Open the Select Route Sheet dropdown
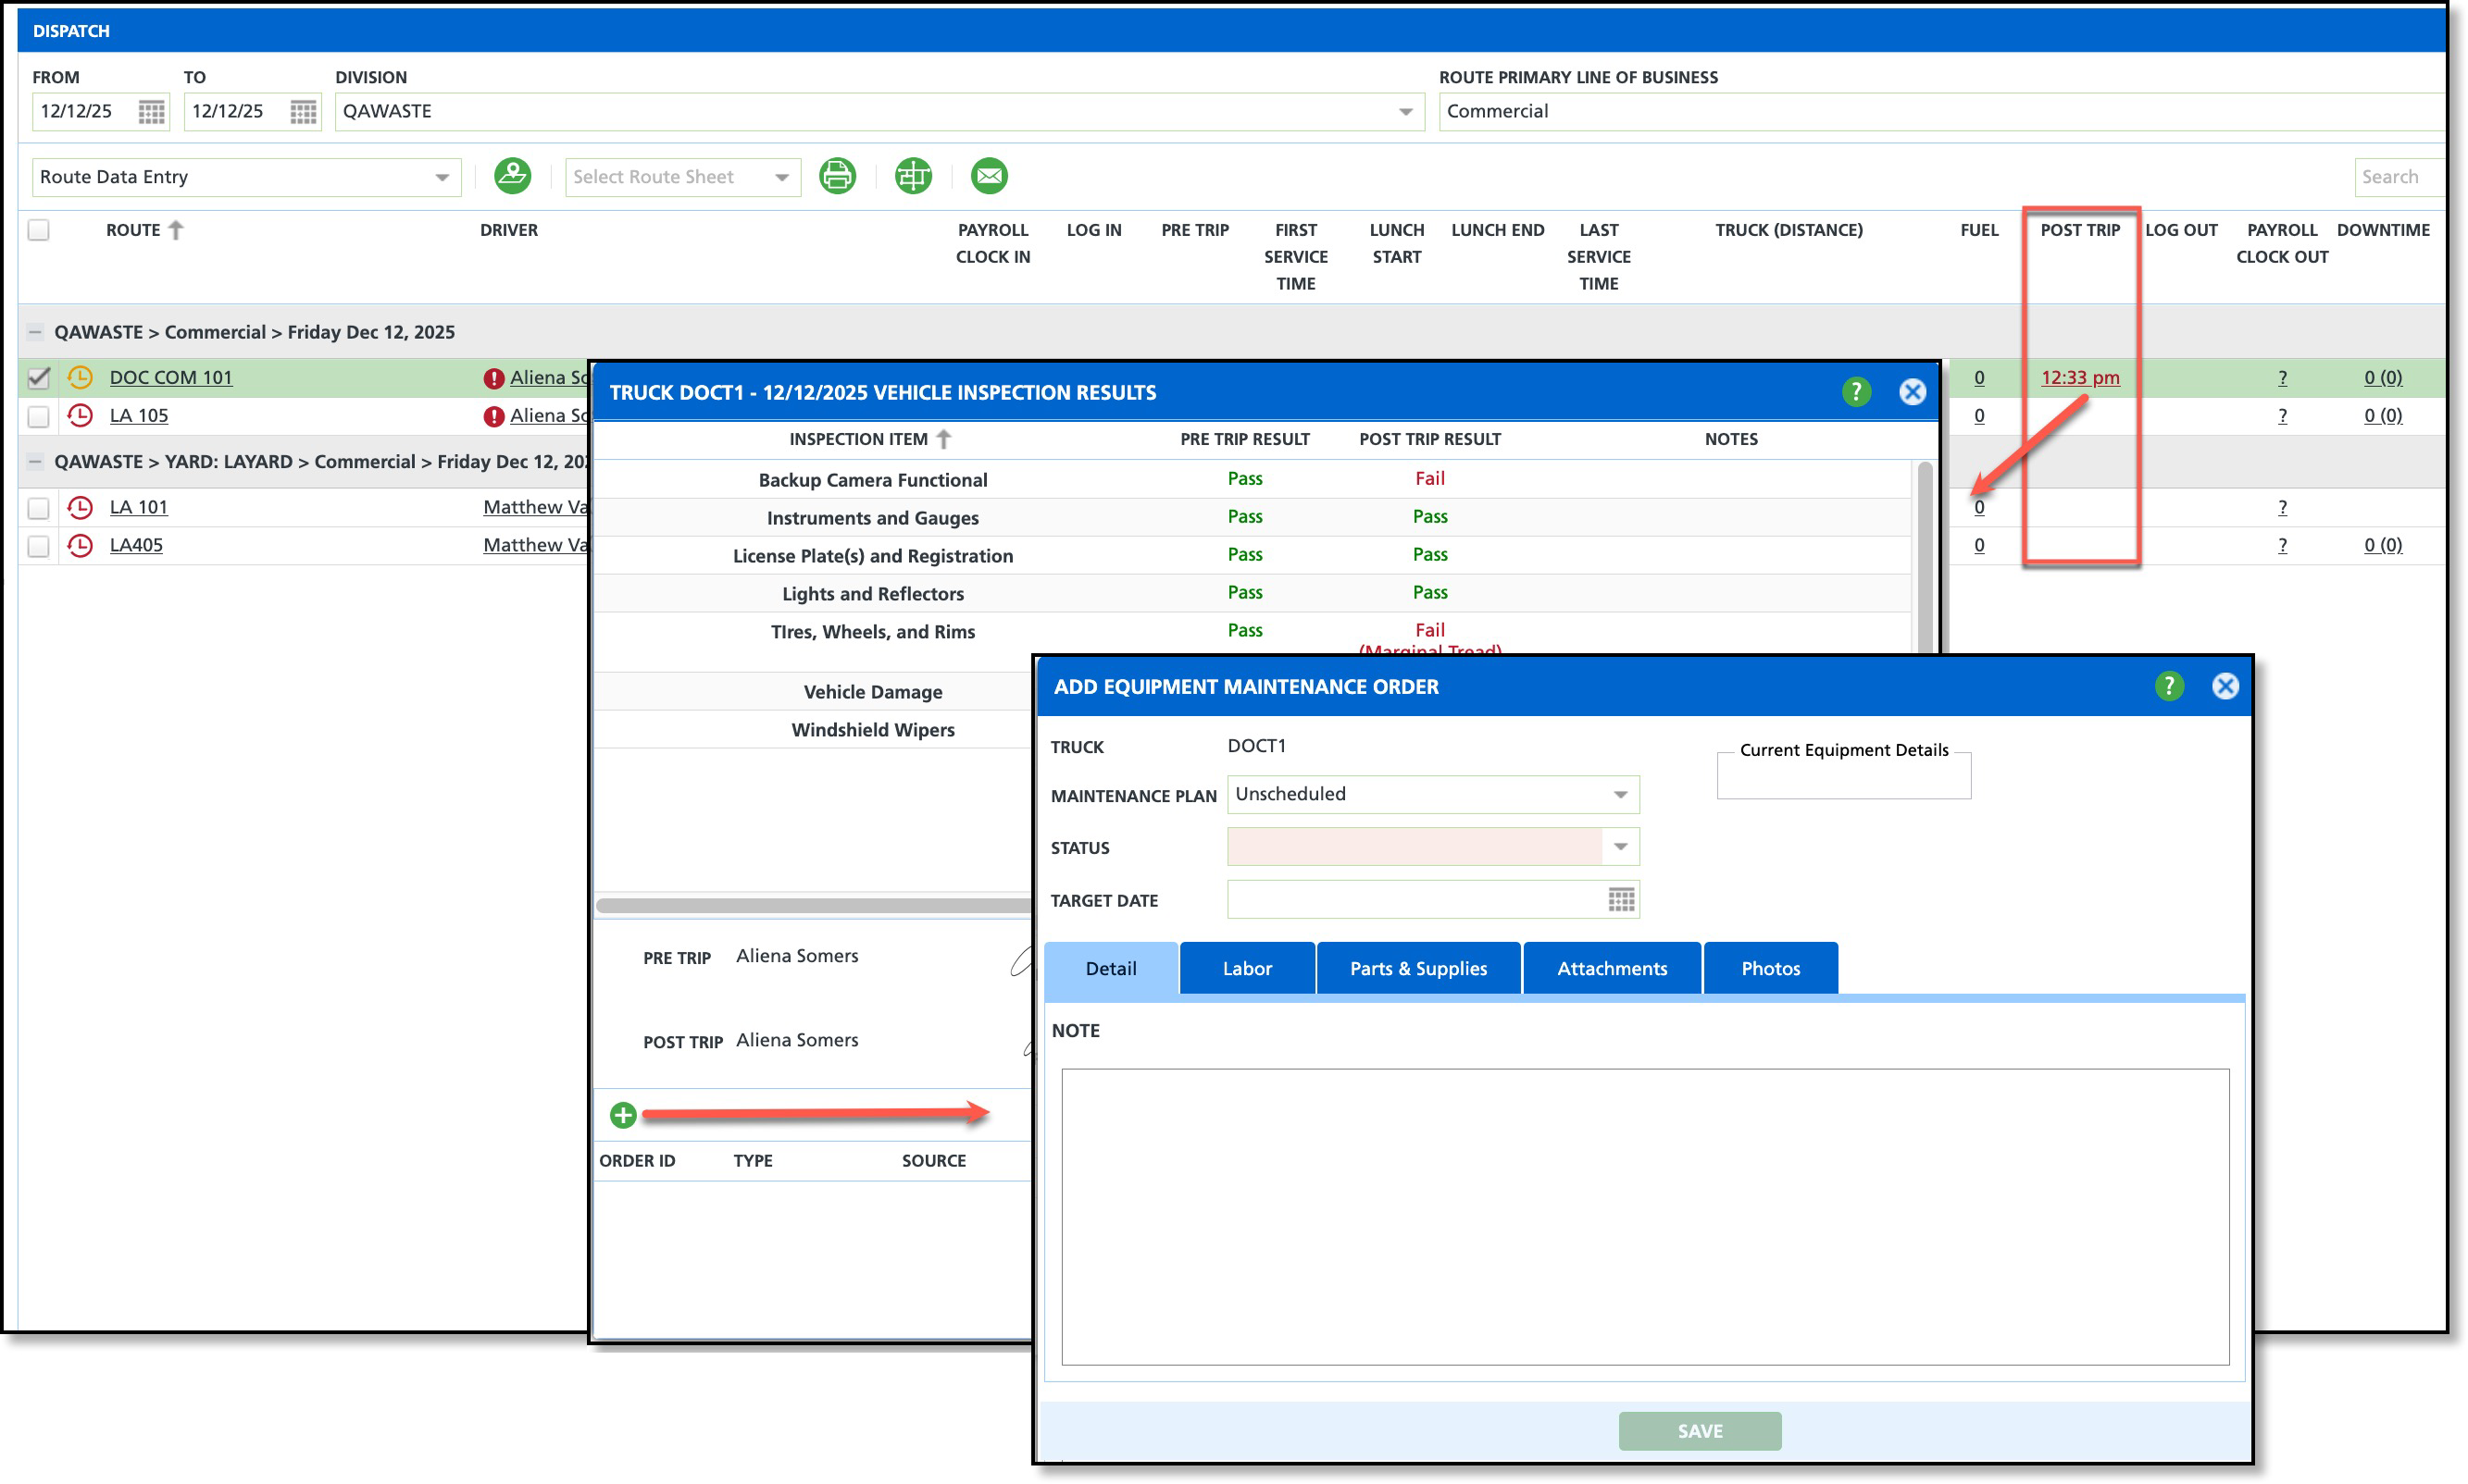 (x=781, y=177)
